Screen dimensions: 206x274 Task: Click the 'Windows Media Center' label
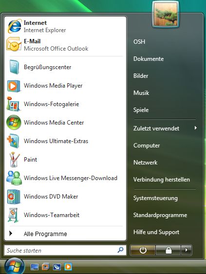pos(54,123)
